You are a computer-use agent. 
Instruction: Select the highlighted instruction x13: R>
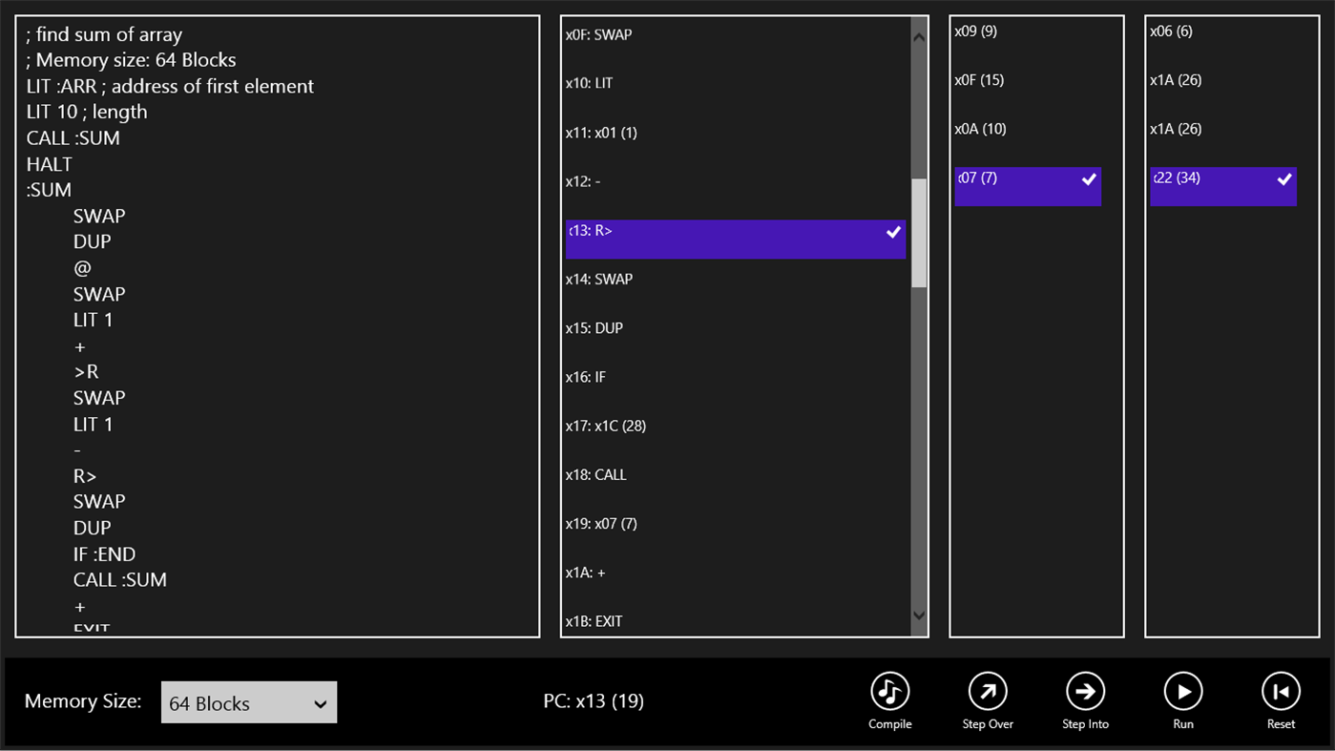pyautogui.click(x=735, y=239)
